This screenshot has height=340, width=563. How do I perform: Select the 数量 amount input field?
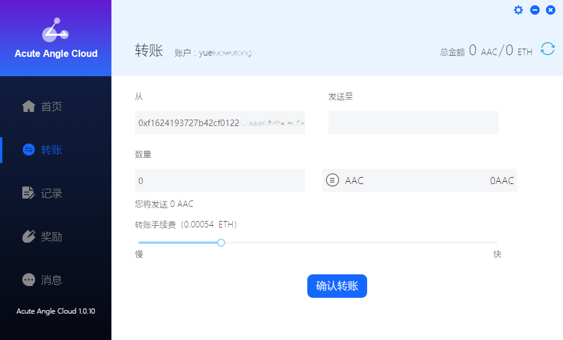220,180
